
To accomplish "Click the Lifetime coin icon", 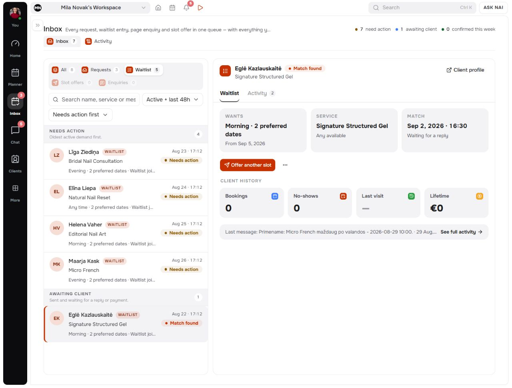I will coord(480,196).
